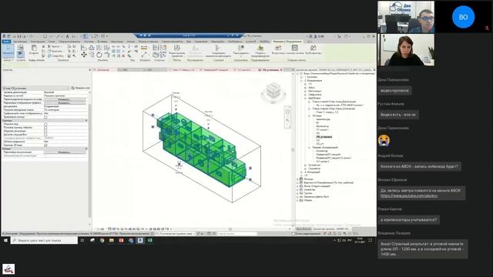Open File Explorer from the taskbar
This screenshot has height=277, width=493.
coord(111,240)
